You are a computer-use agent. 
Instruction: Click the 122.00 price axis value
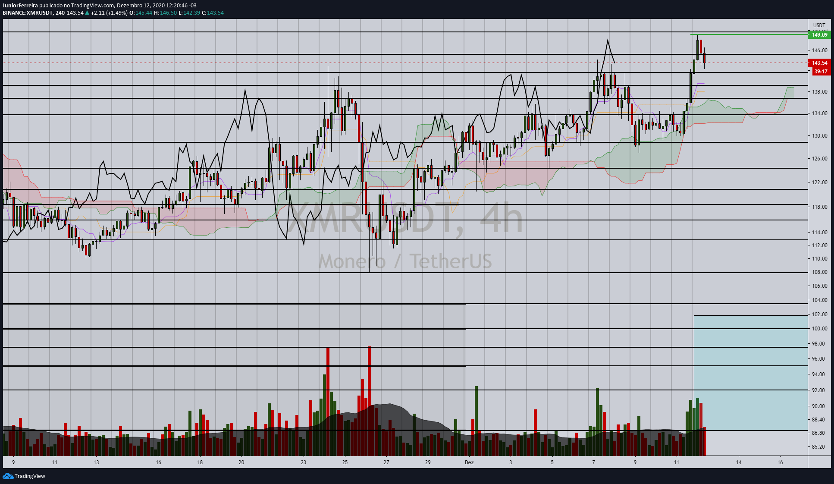click(x=819, y=182)
